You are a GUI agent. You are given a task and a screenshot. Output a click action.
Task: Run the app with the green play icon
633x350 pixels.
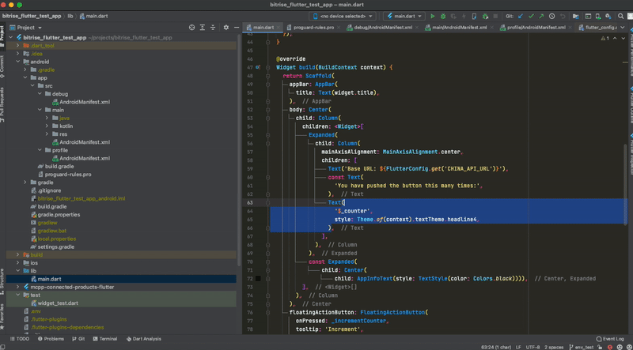tap(432, 16)
